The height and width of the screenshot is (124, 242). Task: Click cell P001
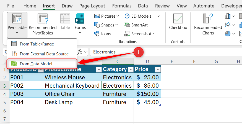click(27, 77)
